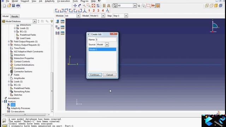
Task: Apply custom view number 3
Action: tap(98, 11)
